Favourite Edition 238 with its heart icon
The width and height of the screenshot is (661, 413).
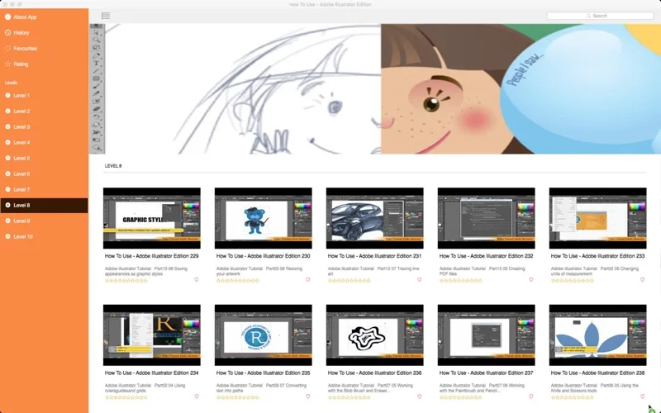pyautogui.click(x=643, y=396)
